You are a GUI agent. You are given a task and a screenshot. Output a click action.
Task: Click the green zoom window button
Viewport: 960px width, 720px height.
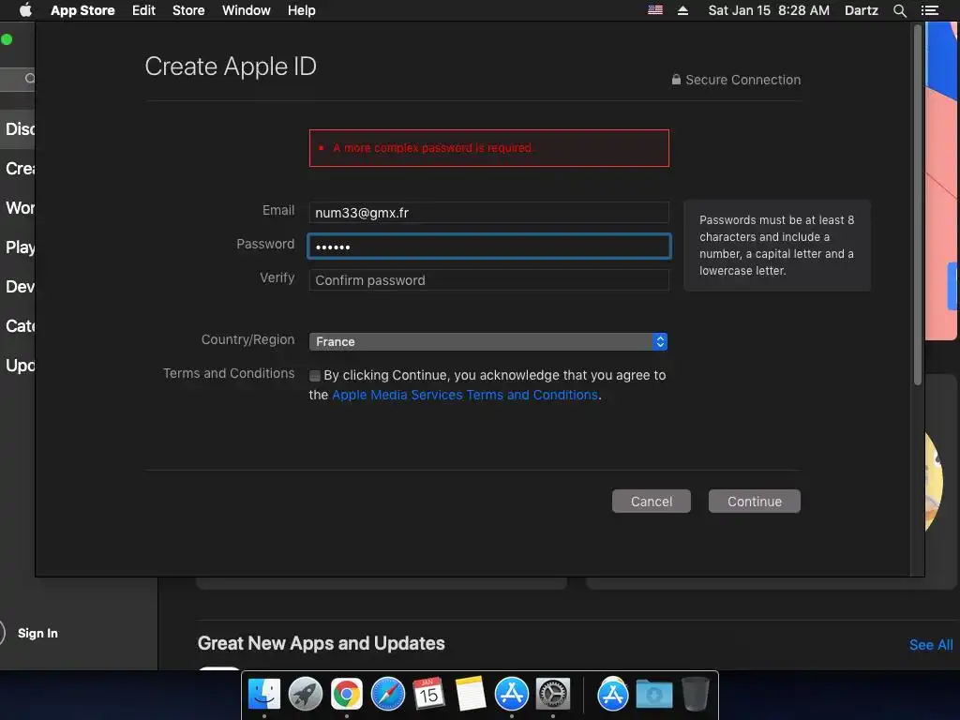(7, 39)
